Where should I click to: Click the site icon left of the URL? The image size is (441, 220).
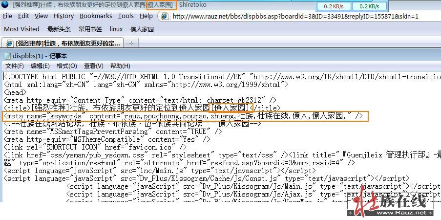click(x=165, y=16)
